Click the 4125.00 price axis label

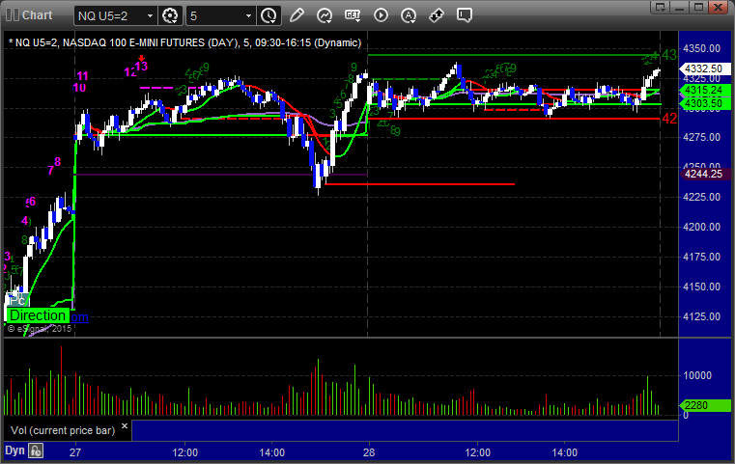[x=702, y=316]
